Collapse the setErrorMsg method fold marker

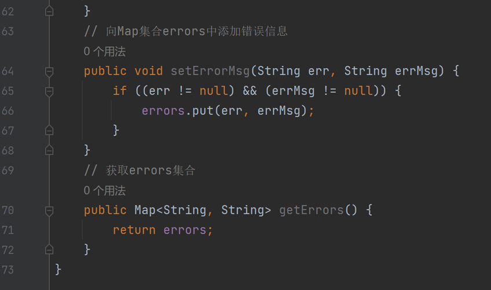tap(49, 72)
